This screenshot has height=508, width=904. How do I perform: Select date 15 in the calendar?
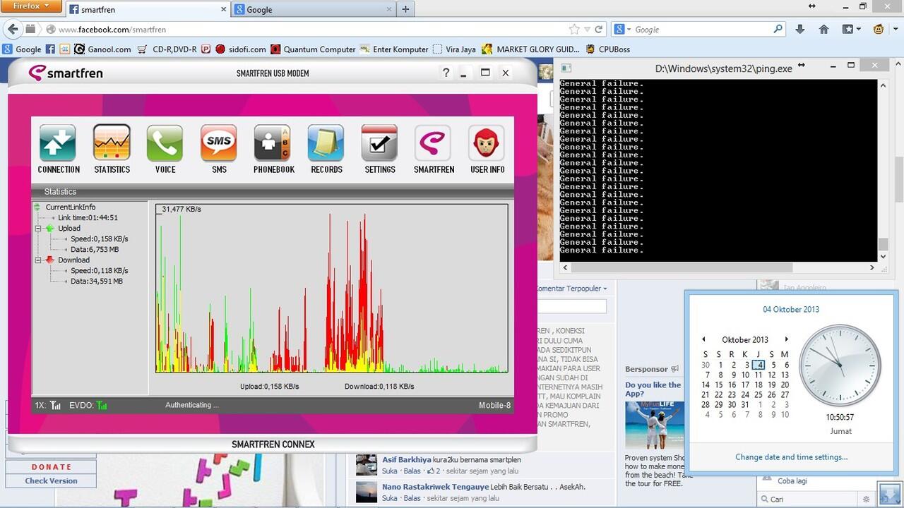(719, 385)
